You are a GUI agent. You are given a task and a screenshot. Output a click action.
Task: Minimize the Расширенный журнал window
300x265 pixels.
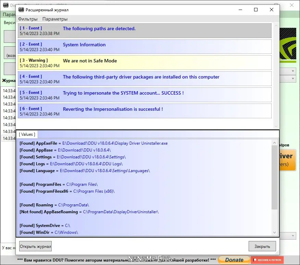point(240,10)
